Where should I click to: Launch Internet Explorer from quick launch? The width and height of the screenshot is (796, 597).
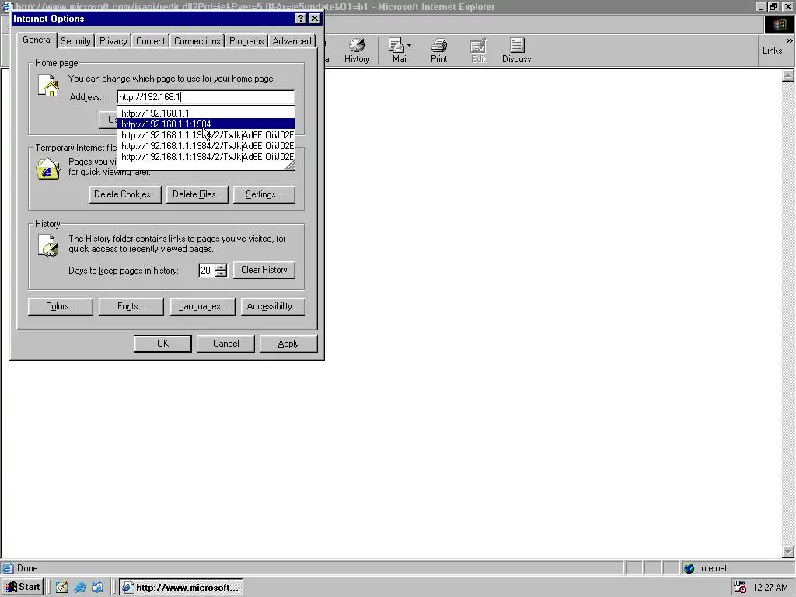point(80,588)
